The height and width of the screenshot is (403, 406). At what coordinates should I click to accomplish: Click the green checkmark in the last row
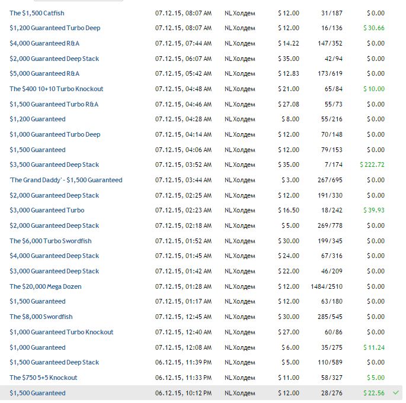[x=396, y=392]
